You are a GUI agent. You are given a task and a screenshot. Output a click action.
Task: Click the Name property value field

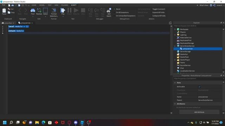point(210,97)
